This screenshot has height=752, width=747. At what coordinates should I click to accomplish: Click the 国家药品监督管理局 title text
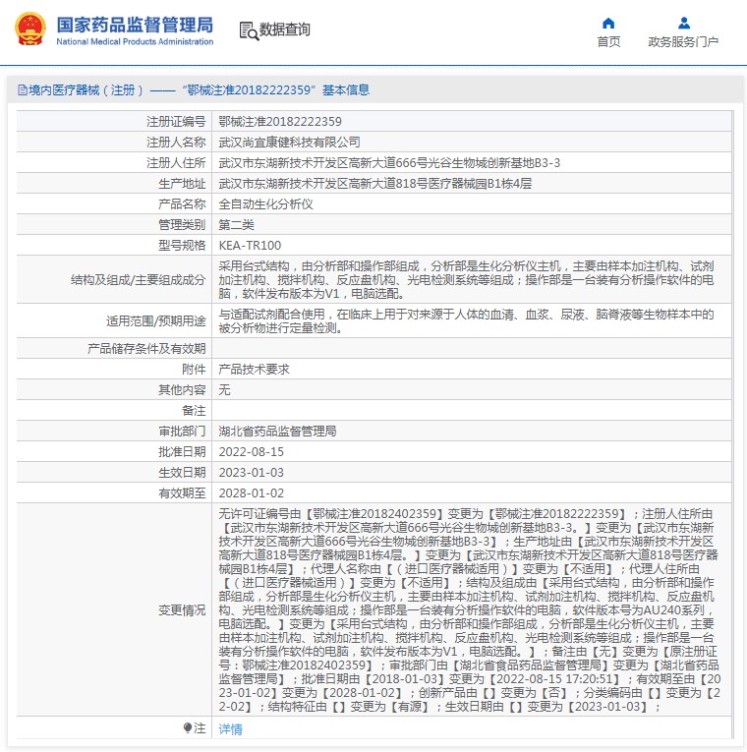tap(135, 25)
